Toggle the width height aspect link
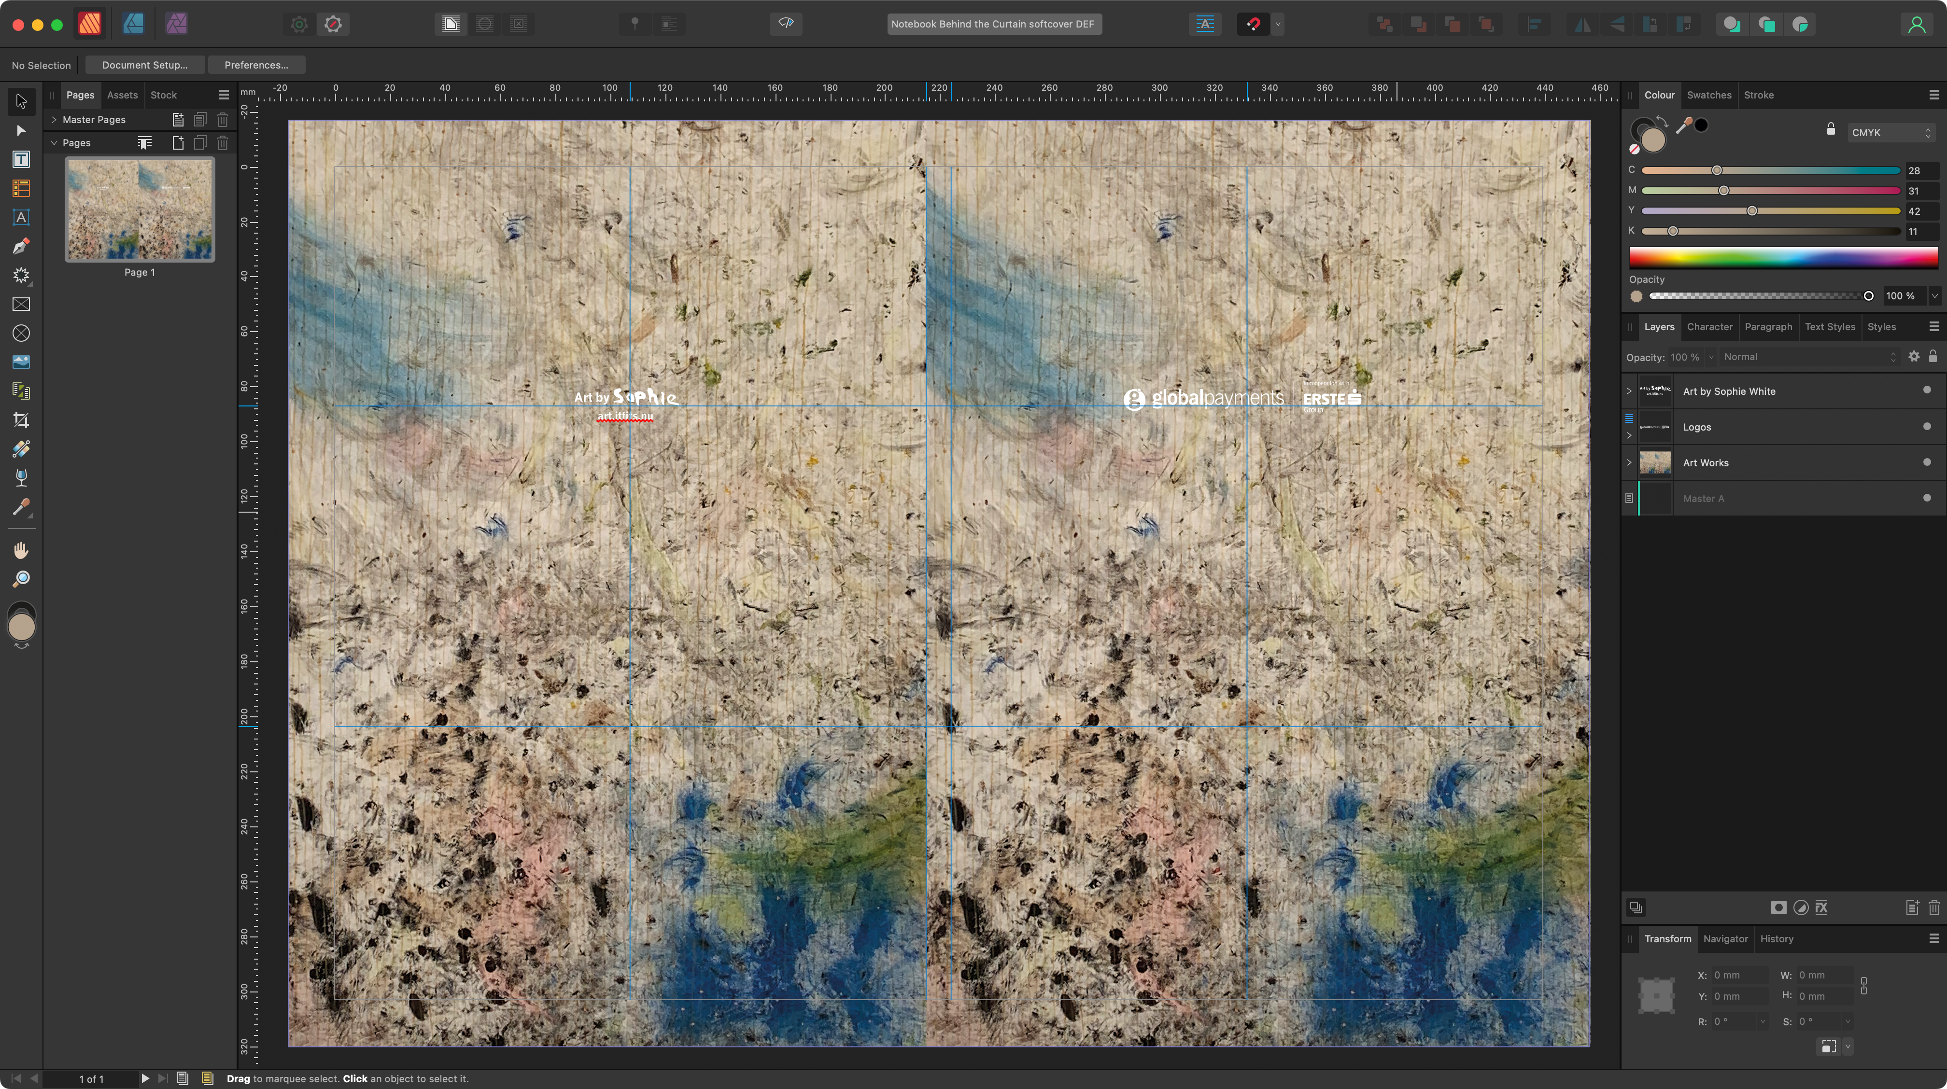1947x1089 pixels. coord(1863,986)
